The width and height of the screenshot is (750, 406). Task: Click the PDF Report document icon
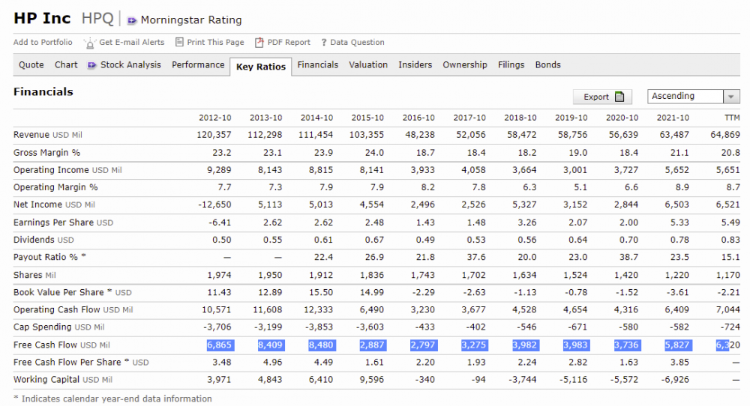click(259, 43)
